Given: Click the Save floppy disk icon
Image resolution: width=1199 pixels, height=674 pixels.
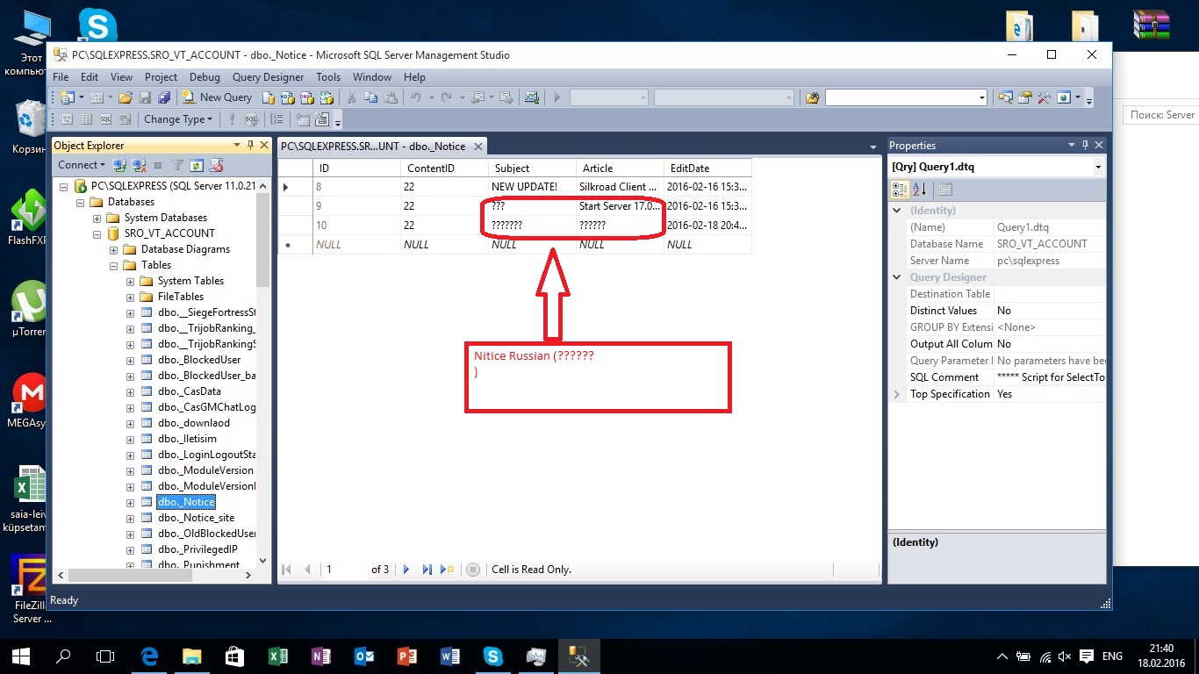Looking at the screenshot, I should pos(144,97).
